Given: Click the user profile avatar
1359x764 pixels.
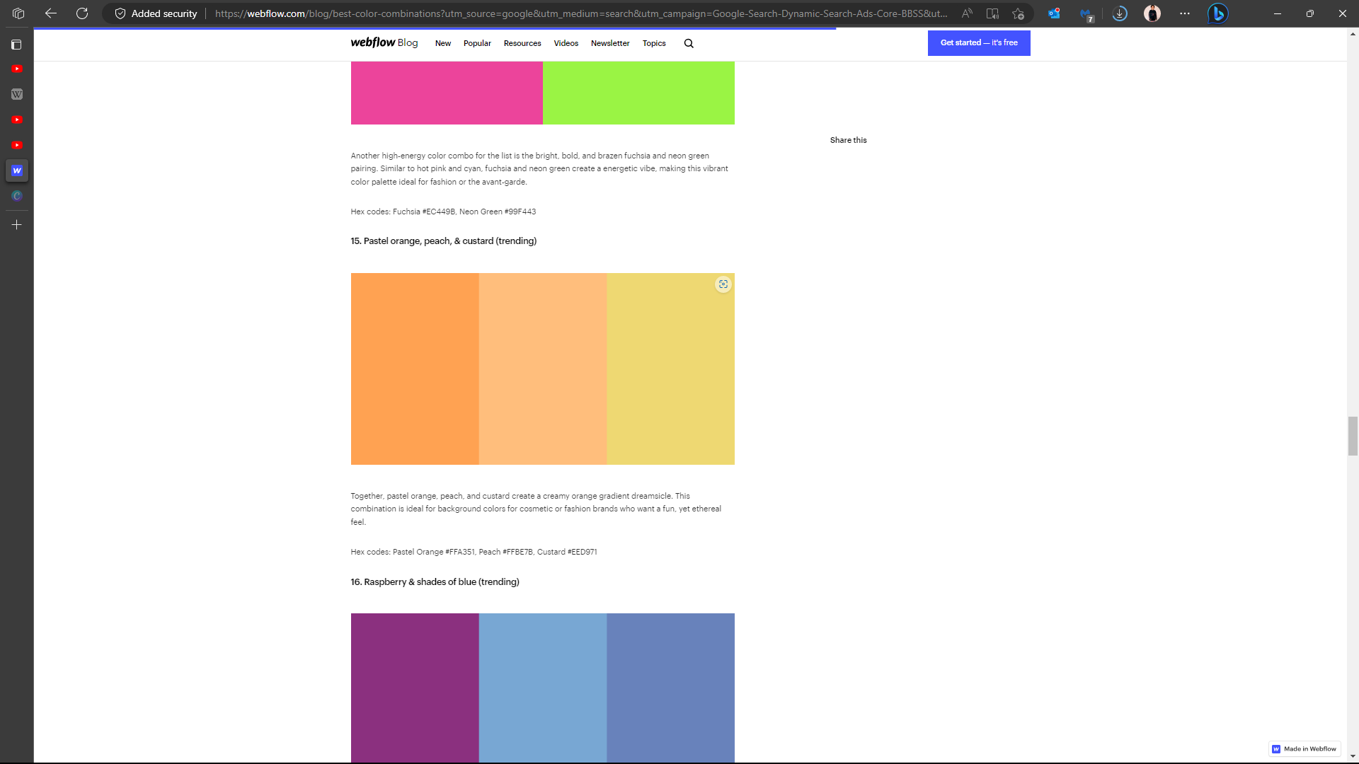Looking at the screenshot, I should coord(1152,13).
